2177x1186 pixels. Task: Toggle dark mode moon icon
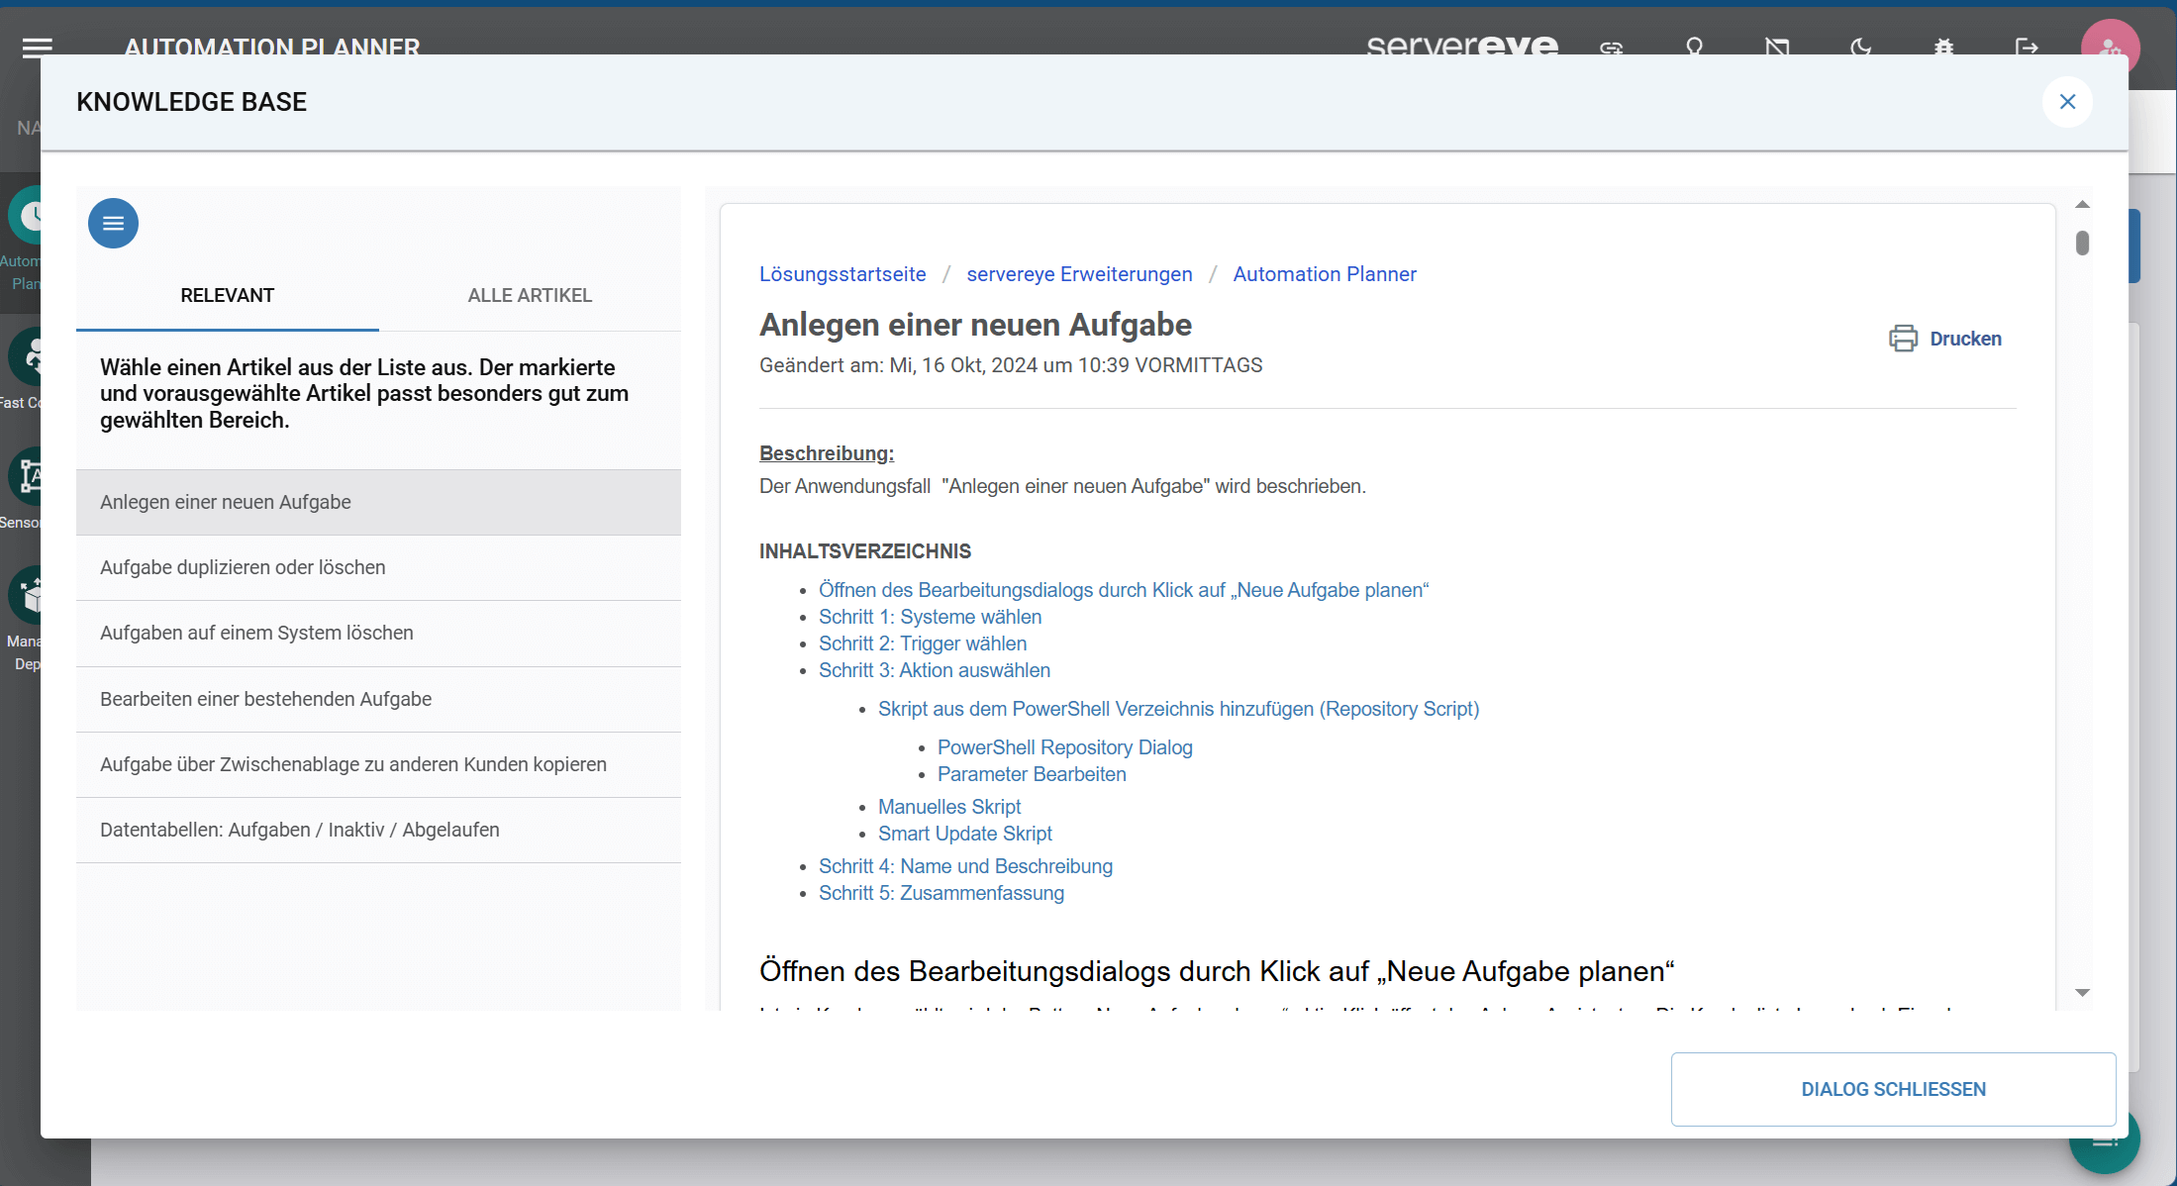[1860, 47]
